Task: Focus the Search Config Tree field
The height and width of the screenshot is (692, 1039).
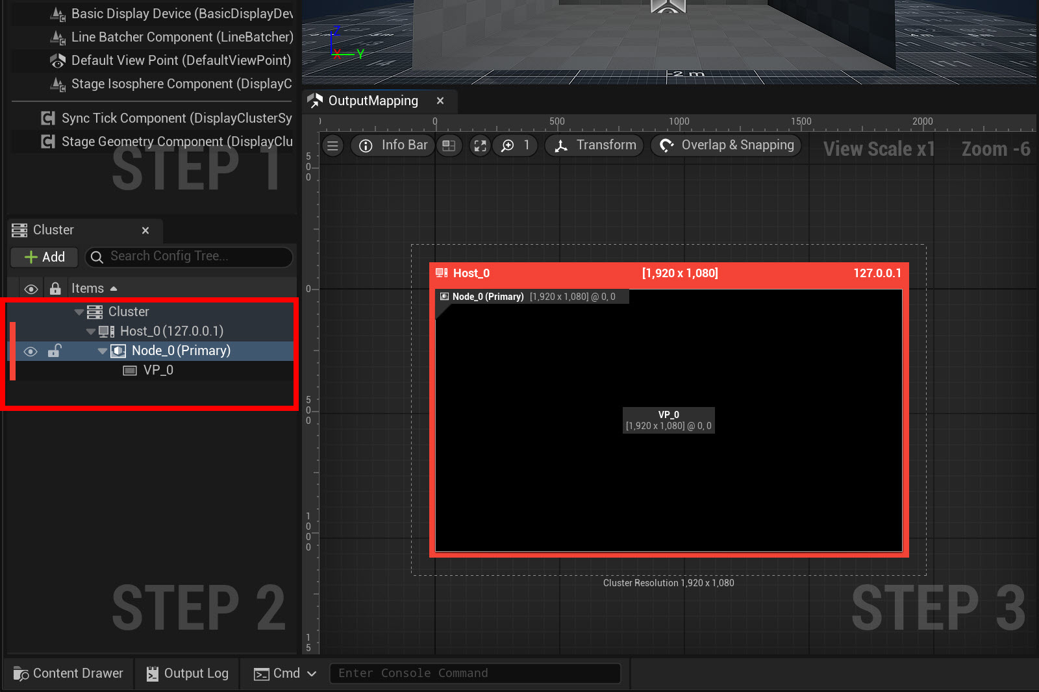Action: 189,256
